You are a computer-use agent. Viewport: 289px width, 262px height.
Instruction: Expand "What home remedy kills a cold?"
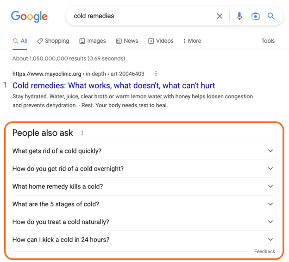click(x=270, y=186)
